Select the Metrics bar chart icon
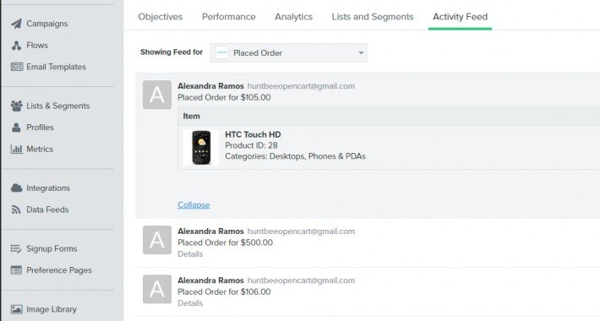The width and height of the screenshot is (600, 321). pyautogui.click(x=16, y=150)
